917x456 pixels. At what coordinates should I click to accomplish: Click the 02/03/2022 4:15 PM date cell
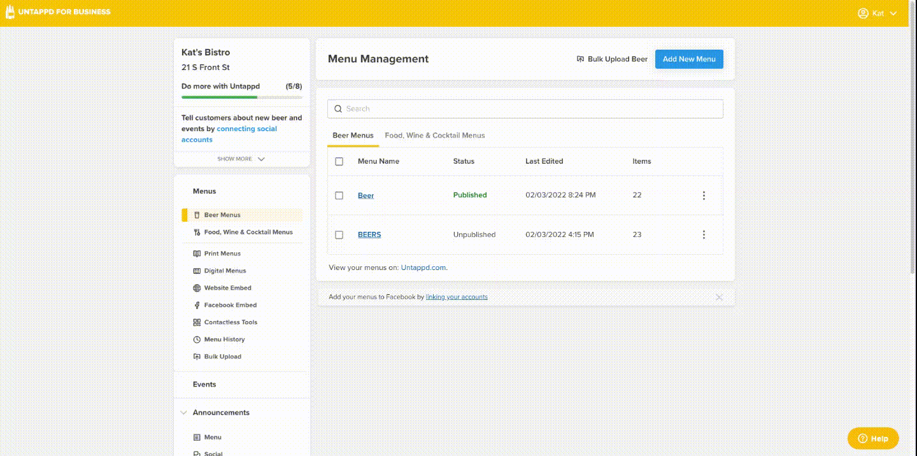[560, 235]
